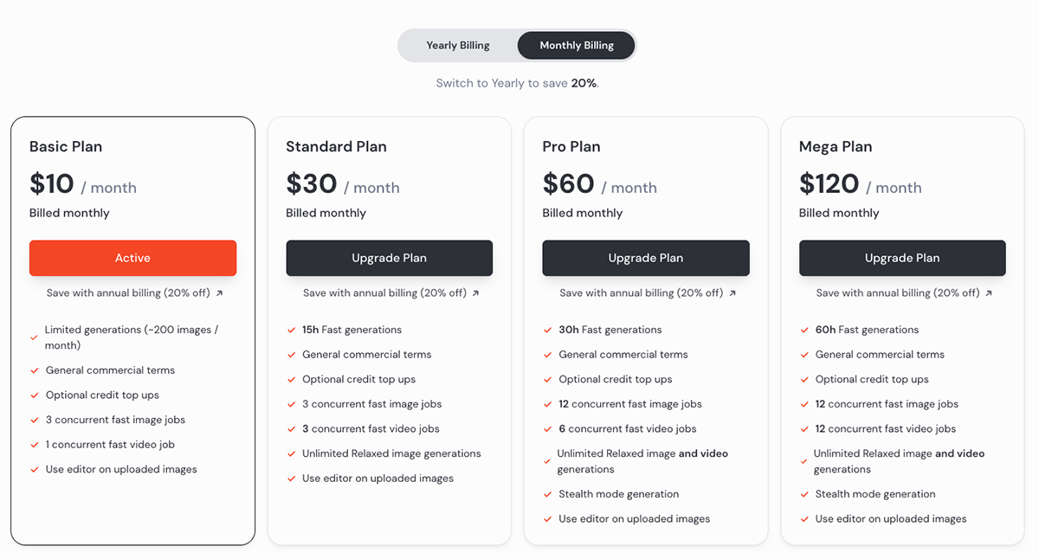Select the Monthly Billing option
The height and width of the screenshot is (559, 1039).
point(576,46)
